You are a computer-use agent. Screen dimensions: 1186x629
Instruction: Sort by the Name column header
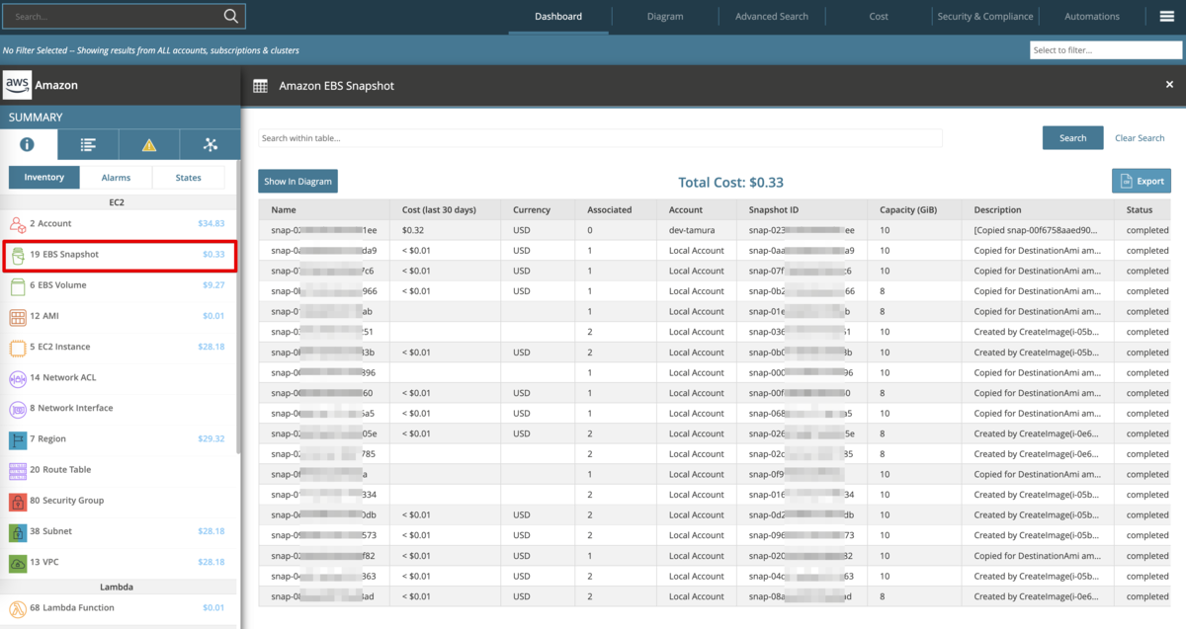[324, 209]
